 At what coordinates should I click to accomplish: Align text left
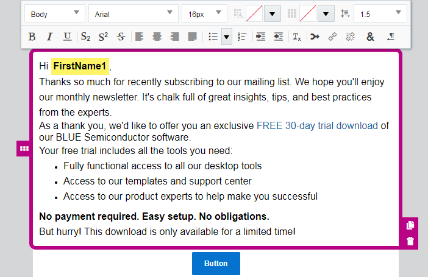[x=139, y=37]
